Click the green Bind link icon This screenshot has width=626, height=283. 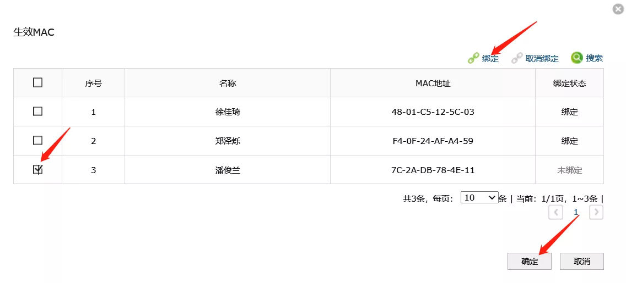[473, 58]
